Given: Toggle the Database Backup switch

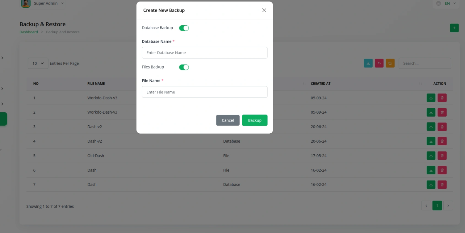Looking at the screenshot, I should 184,28.
